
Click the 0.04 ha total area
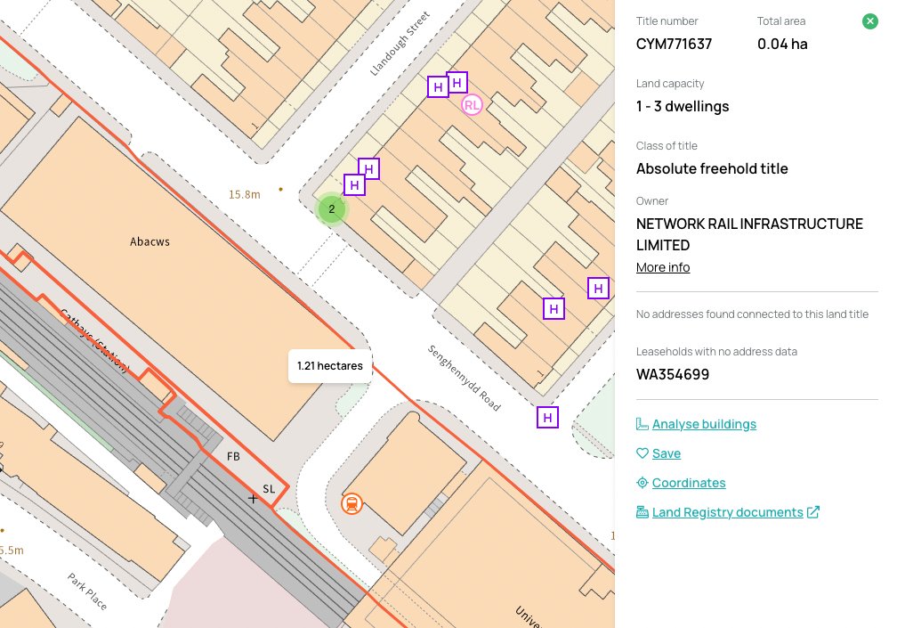pos(782,44)
